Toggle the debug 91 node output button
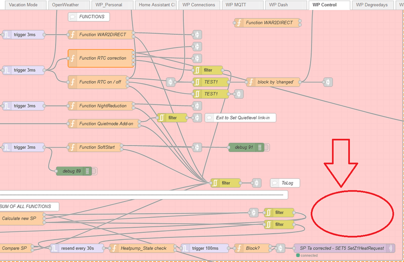The width and height of the screenshot is (404, 262). (x=267, y=147)
